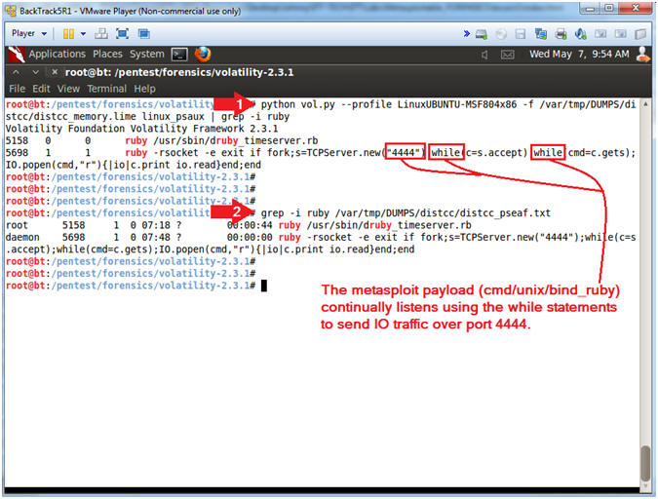Expand the power options arrow beside pause

83,33
